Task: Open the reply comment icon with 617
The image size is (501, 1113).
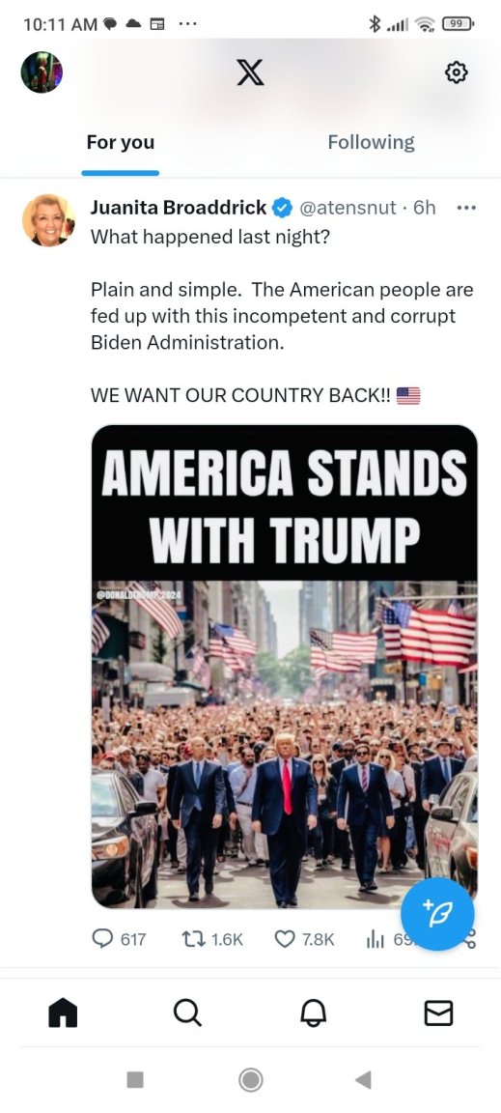Action: (103, 939)
